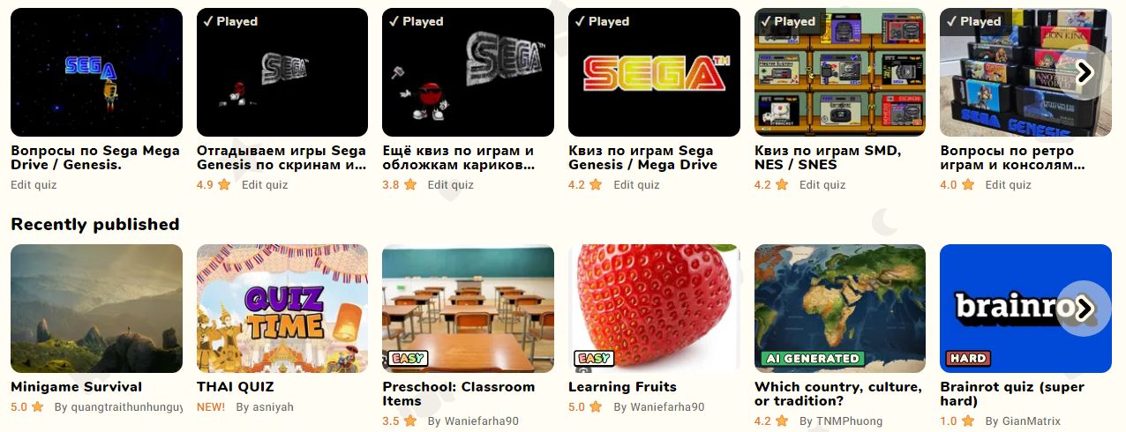
Task: Click AI GENERATED badge on world map quiz
Action: [x=812, y=359]
